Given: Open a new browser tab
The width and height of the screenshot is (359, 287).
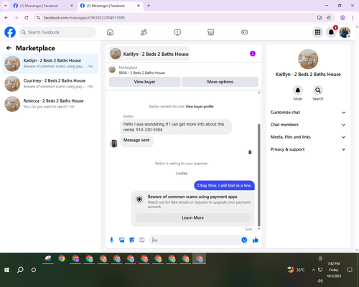Looking at the screenshot, I should tap(149, 6).
